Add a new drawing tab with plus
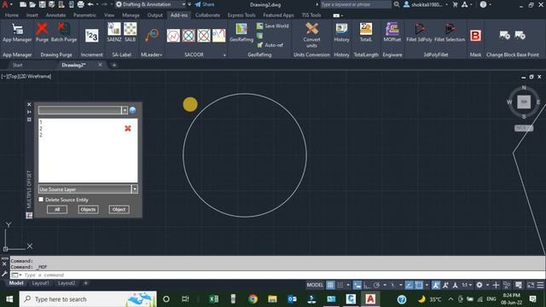546x307 pixels. pos(113,65)
